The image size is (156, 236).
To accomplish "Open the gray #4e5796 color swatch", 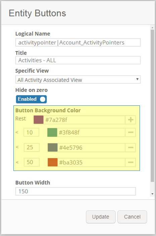I will [52, 147].
